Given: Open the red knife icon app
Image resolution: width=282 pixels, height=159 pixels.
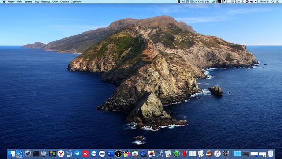Looking at the screenshot, I should pos(184,154).
